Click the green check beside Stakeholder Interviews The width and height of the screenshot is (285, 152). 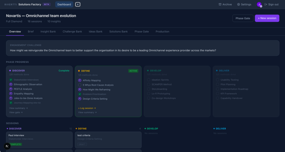pos(11,80)
